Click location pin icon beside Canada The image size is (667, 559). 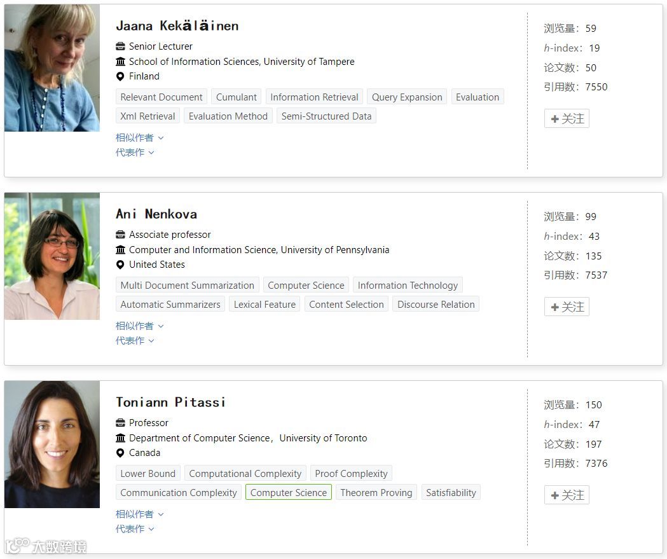(x=120, y=453)
